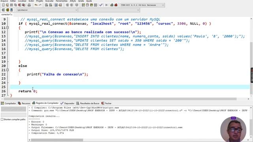Image resolution: width=253 pixels, height=142 pixels.
Task: Click the Rebuild All icon
Action: tap(95, 5)
